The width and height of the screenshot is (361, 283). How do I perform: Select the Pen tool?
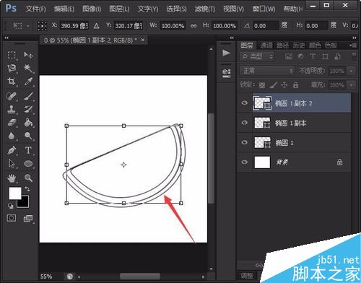(x=12, y=150)
